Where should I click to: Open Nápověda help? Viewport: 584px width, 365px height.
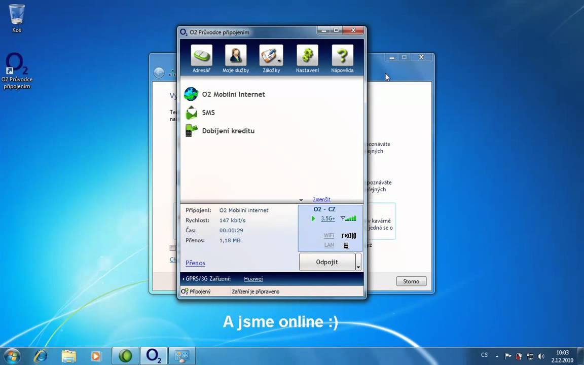coord(342,59)
